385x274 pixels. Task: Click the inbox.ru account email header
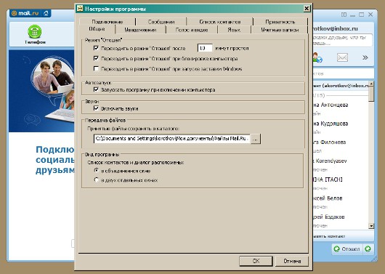coord(336,28)
